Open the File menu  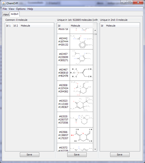click(5, 9)
